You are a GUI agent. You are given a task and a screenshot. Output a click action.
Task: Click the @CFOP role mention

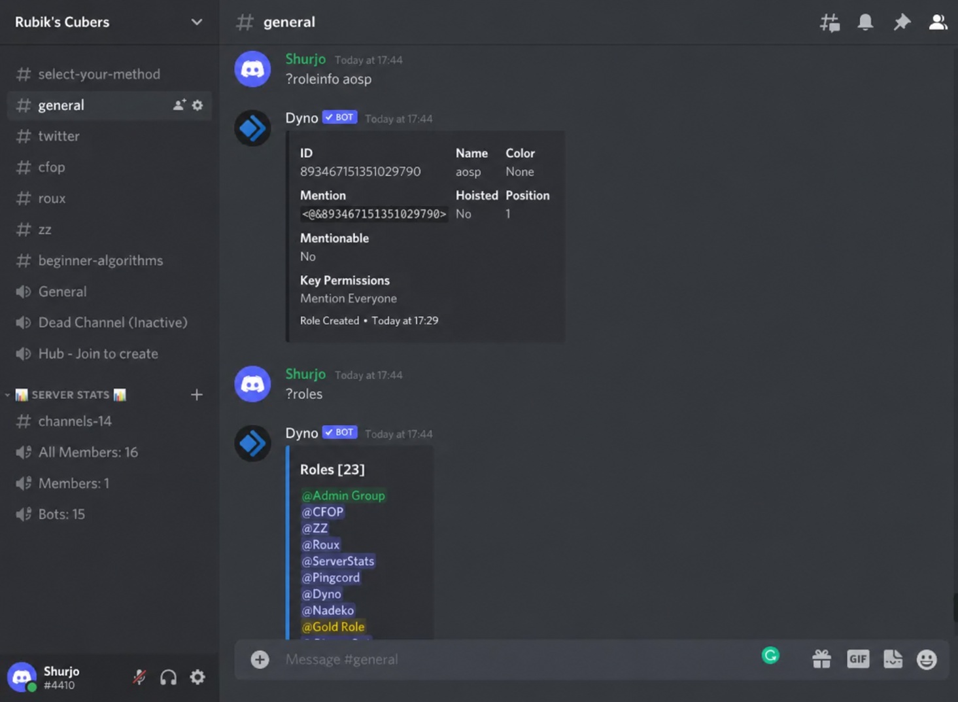coord(322,512)
